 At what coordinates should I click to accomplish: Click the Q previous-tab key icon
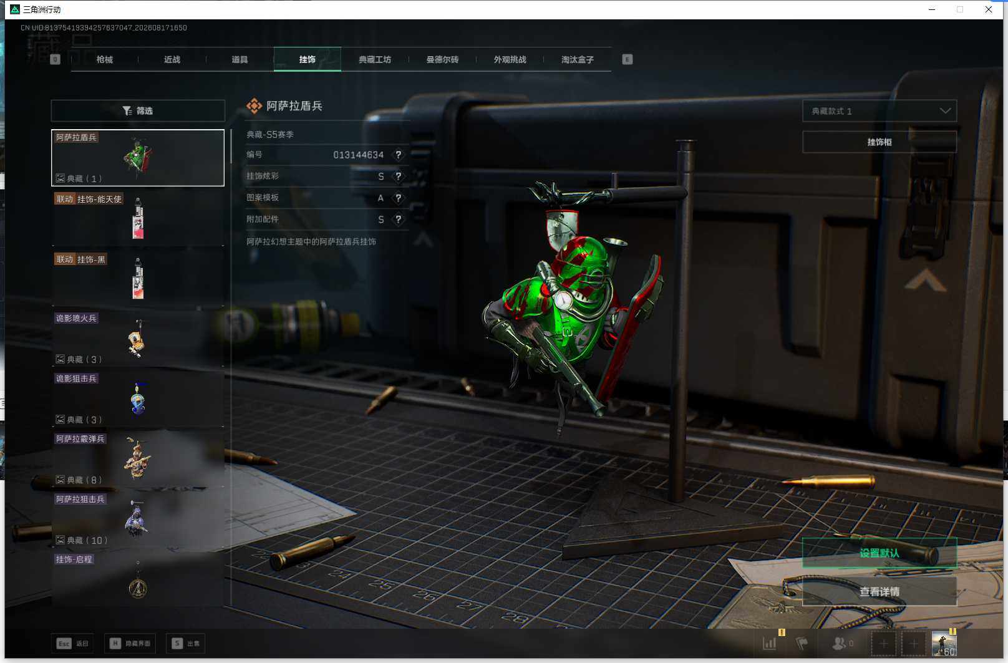coord(55,59)
